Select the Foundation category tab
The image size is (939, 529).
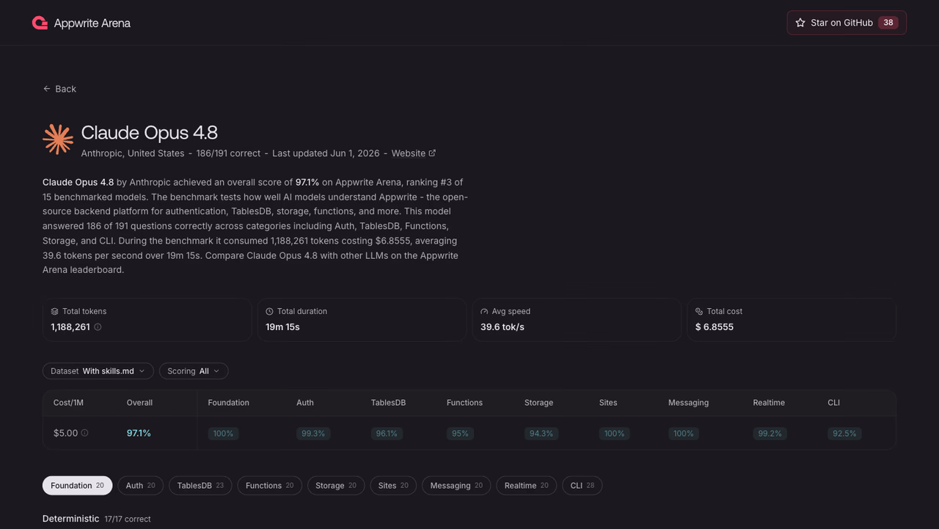(77, 486)
